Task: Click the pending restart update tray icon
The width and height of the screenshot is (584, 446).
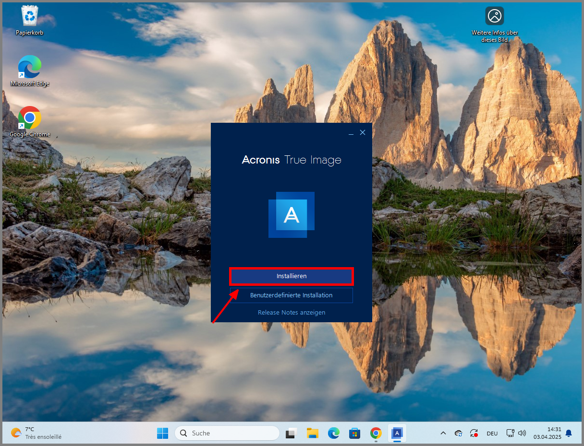Action: tap(474, 433)
